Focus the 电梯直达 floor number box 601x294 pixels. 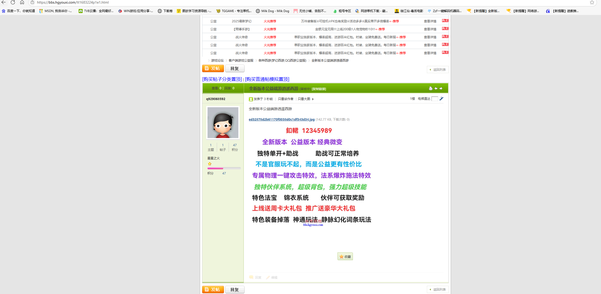(x=435, y=99)
